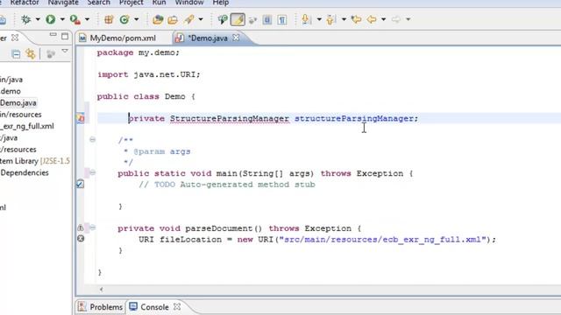Open the Window menu

point(189,3)
